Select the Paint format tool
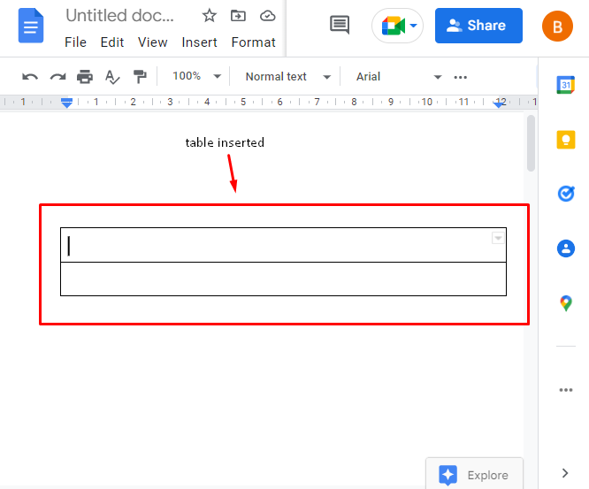Viewport: 589px width, 489px height. point(140,77)
